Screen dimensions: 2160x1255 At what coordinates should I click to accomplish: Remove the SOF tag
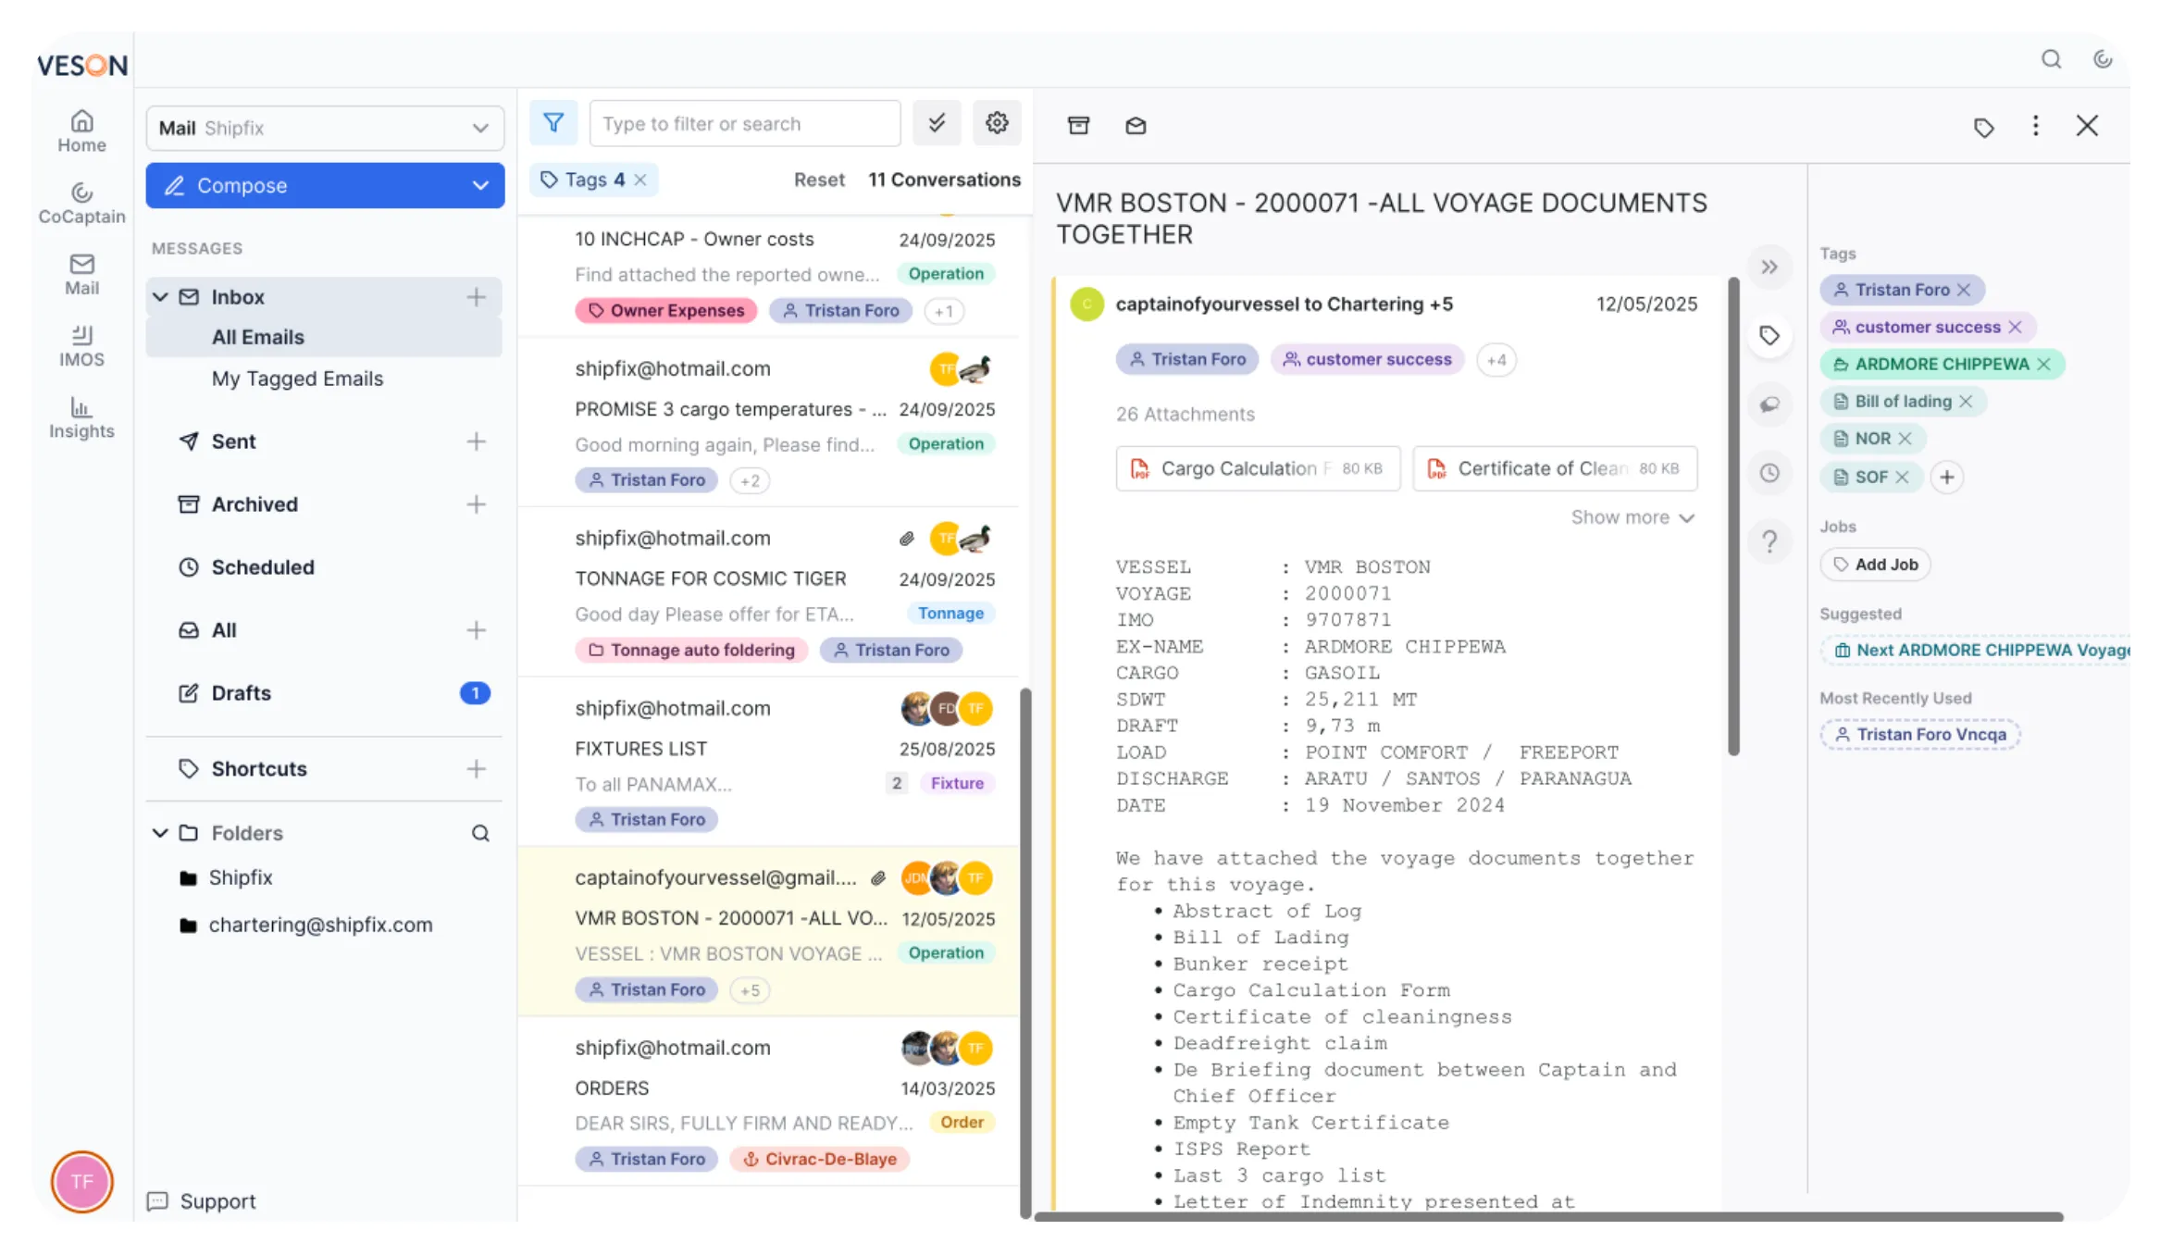[1903, 477]
